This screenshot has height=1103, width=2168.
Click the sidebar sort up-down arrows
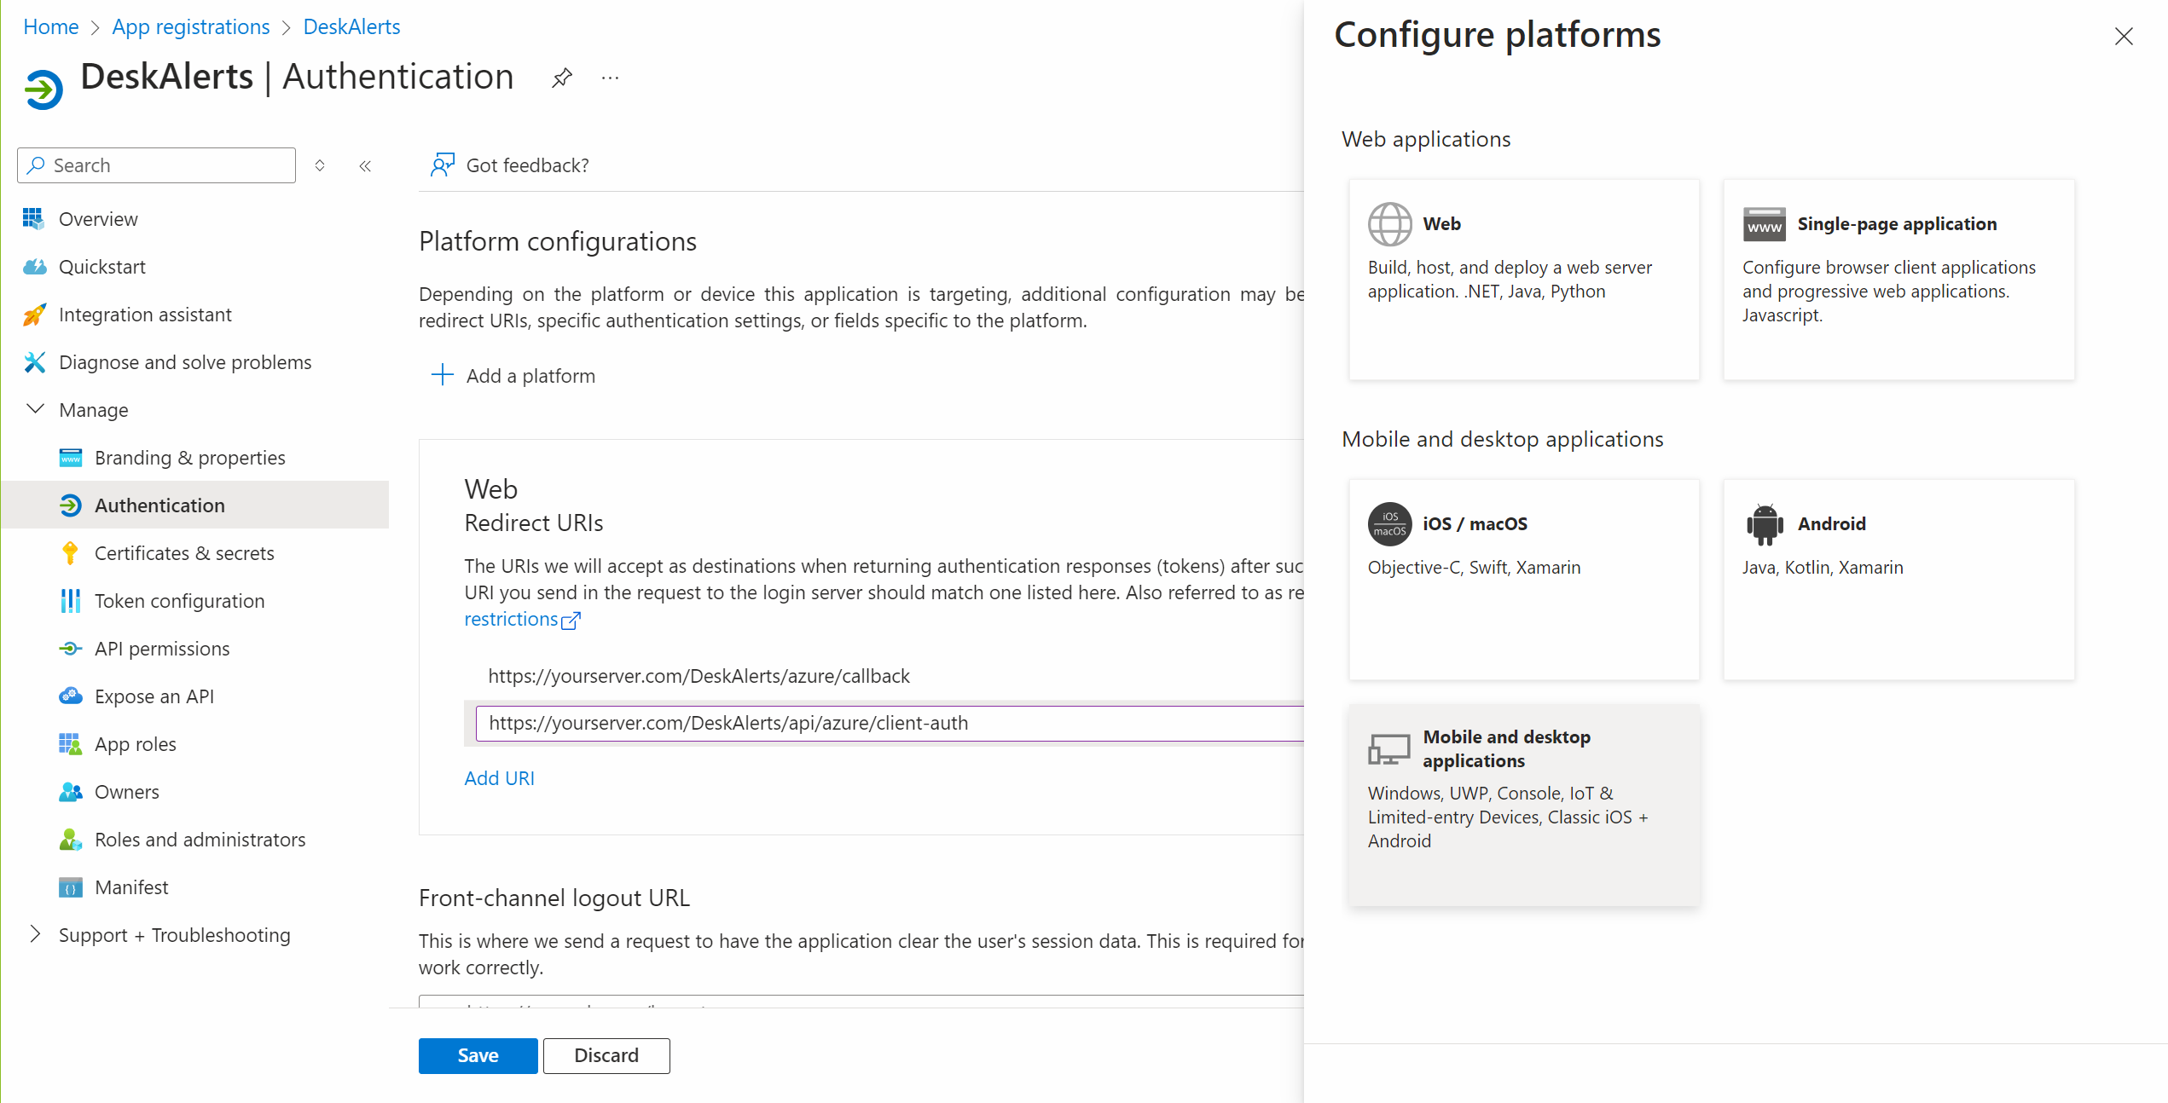click(x=320, y=166)
